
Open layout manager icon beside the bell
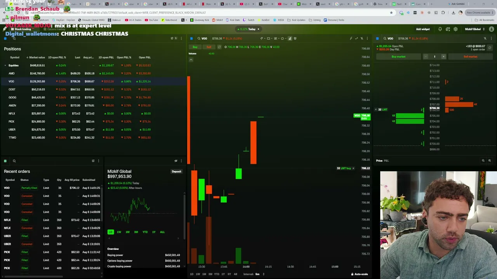[448, 29]
